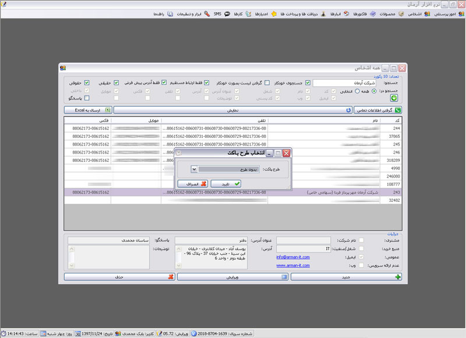Viewport: 466px width, 338px height.
Task: Check the نام شرکت checkbox in details
Action: pyautogui.click(x=361, y=240)
